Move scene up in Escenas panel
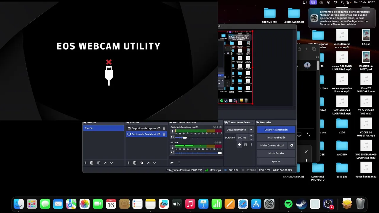This screenshot has height=213, width=379. (x=106, y=163)
